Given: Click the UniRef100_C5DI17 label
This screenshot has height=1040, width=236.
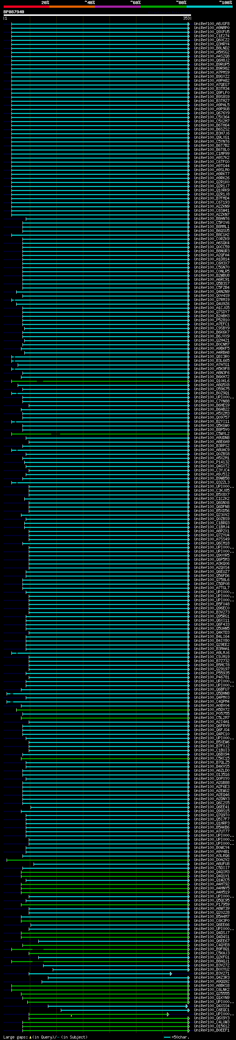Looking at the screenshot, I should tap(212, 868).
